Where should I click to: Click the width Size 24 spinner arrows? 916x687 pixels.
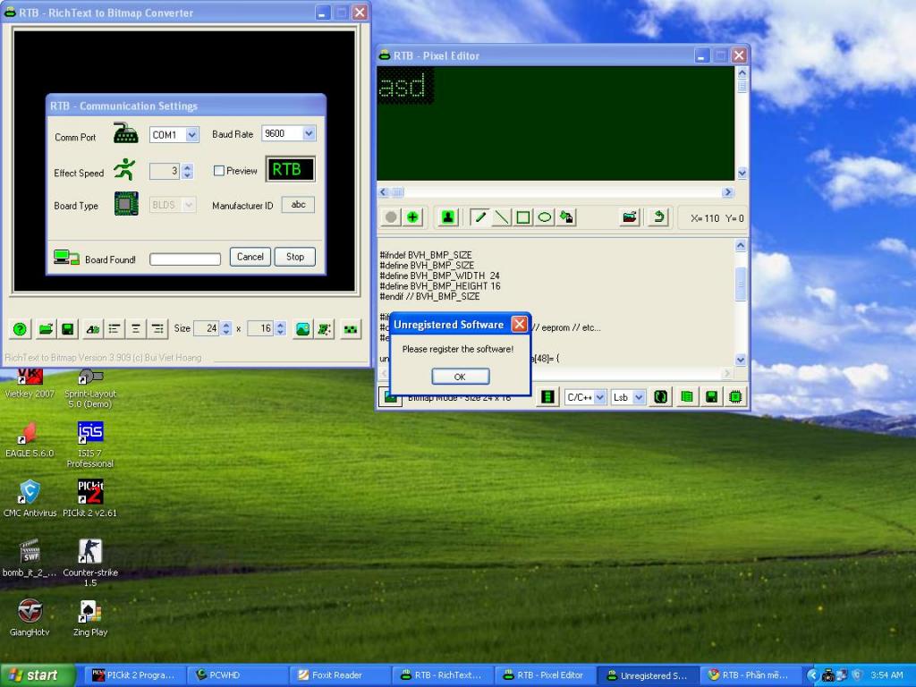pos(226,329)
